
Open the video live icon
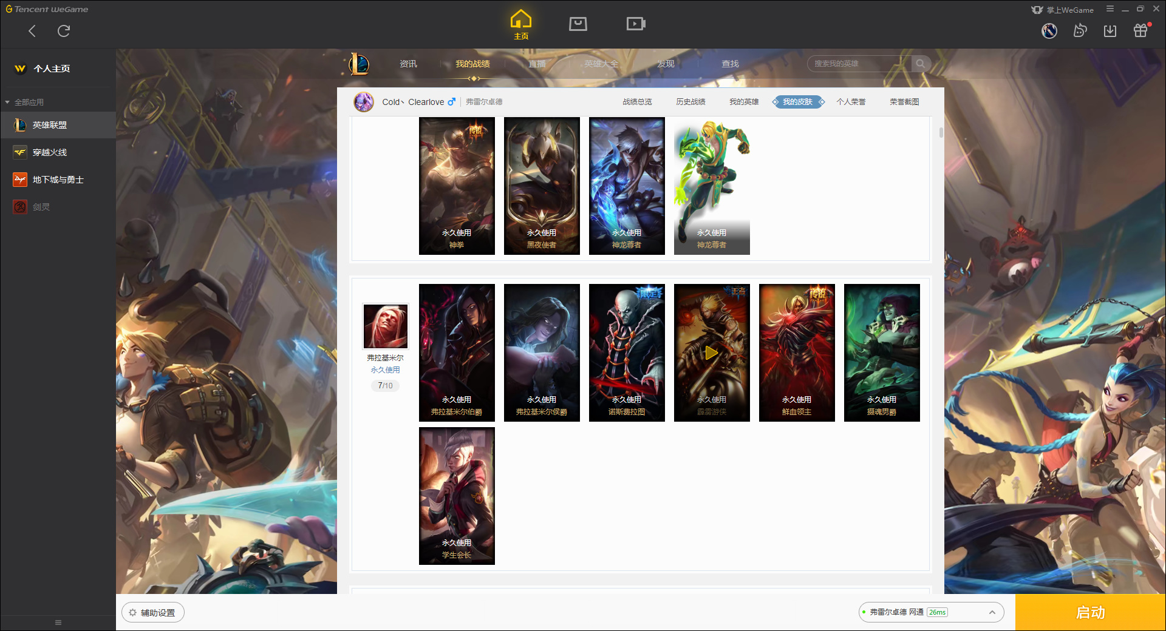coord(636,24)
